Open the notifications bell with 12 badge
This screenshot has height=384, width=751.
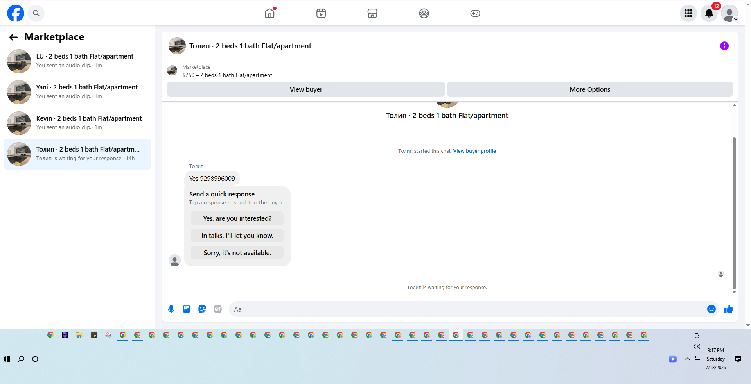click(709, 13)
